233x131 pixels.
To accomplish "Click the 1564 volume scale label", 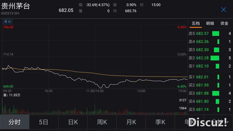I will coord(183,108).
